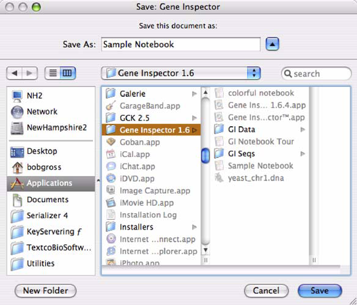The width and height of the screenshot is (357, 305).
Task: Select the yeast_chr1.dna file icon
Action: pyautogui.click(x=219, y=178)
